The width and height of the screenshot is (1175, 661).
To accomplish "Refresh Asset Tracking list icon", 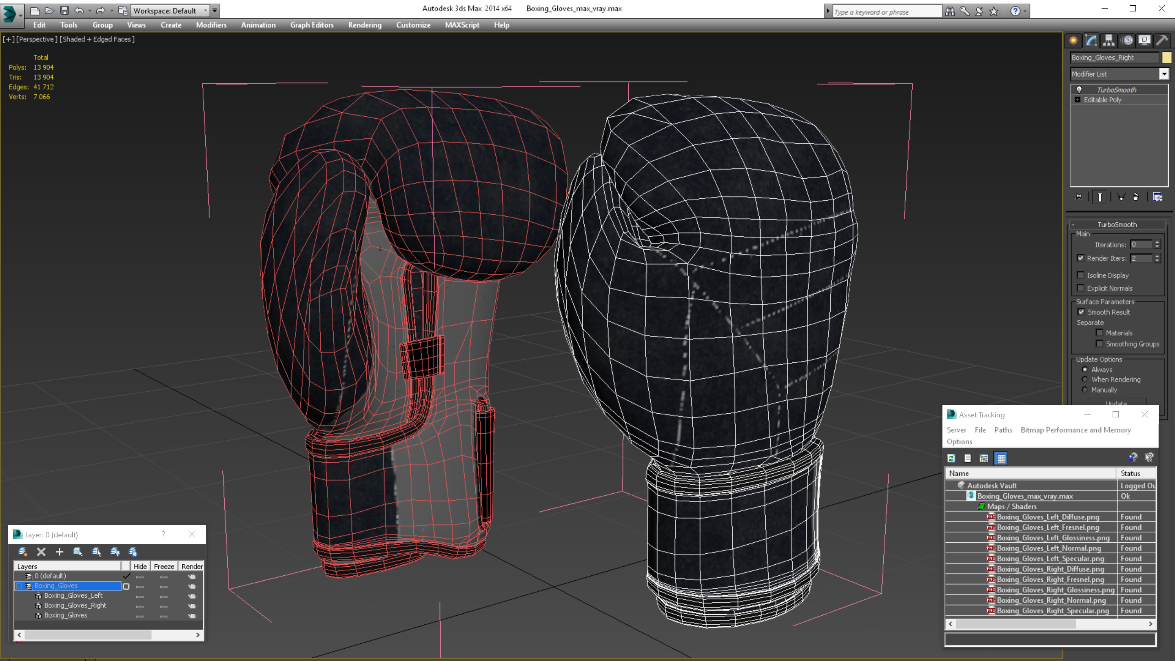I will click(951, 458).
